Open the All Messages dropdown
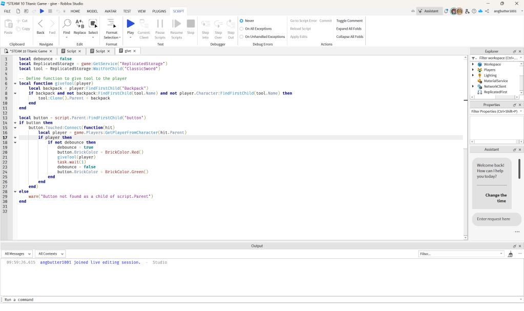The width and height of the screenshot is (524, 311). coord(17,254)
